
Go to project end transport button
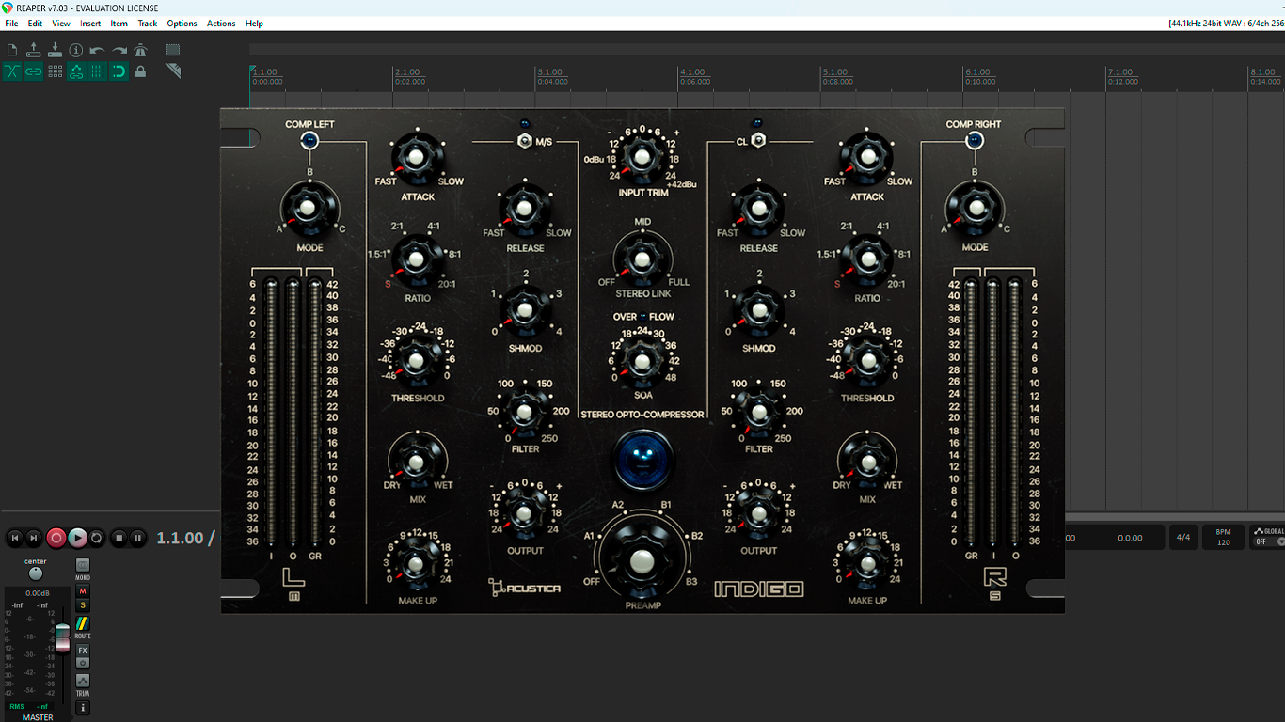tap(34, 538)
